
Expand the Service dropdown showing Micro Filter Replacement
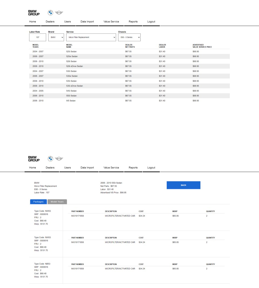[x=91, y=37]
